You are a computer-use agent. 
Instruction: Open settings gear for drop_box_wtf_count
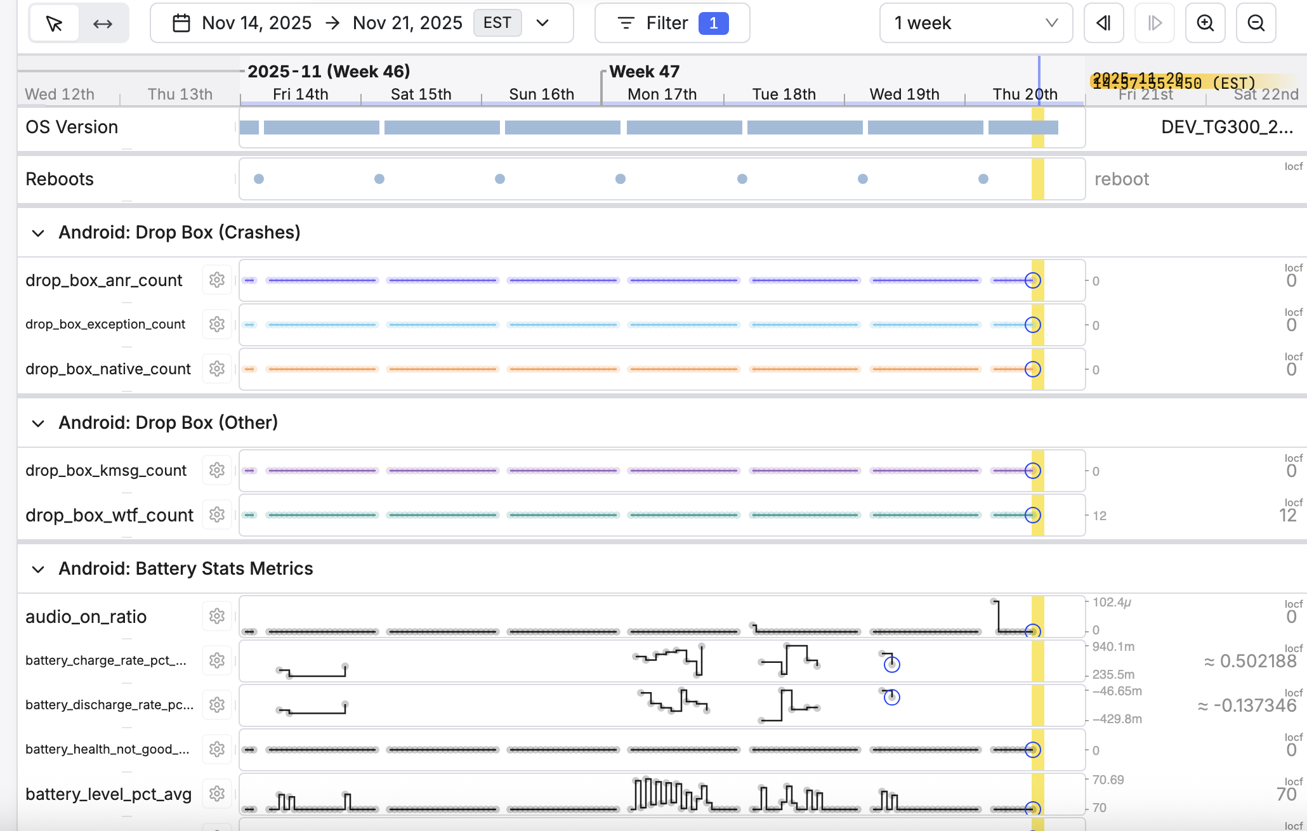pos(217,514)
